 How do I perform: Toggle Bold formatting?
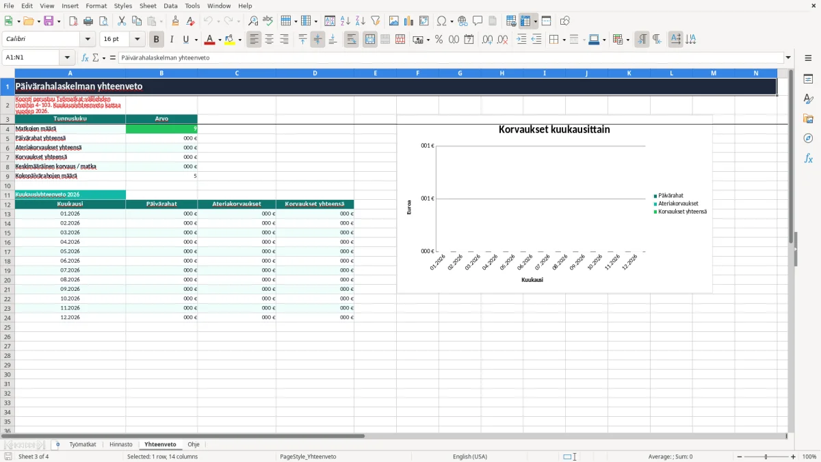(x=157, y=40)
